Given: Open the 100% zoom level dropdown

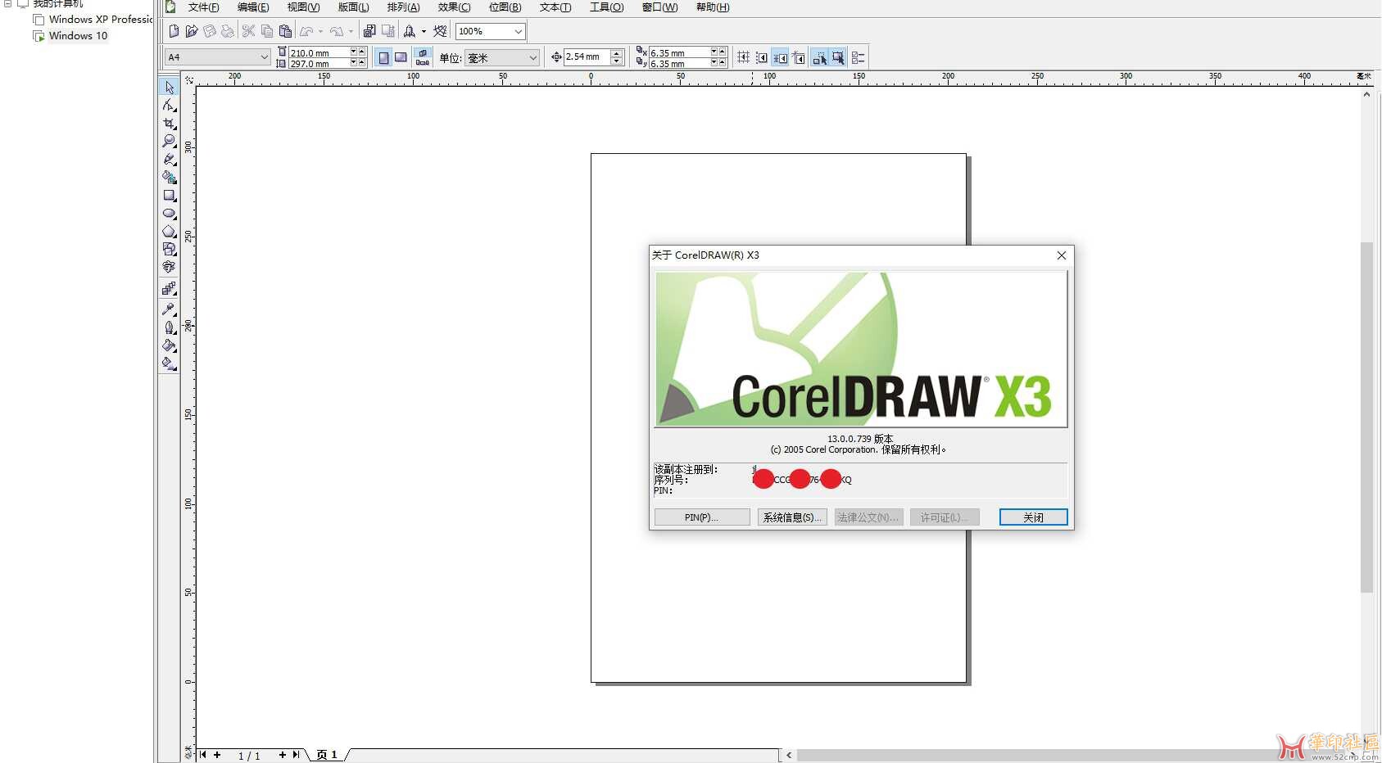Looking at the screenshot, I should click(518, 31).
